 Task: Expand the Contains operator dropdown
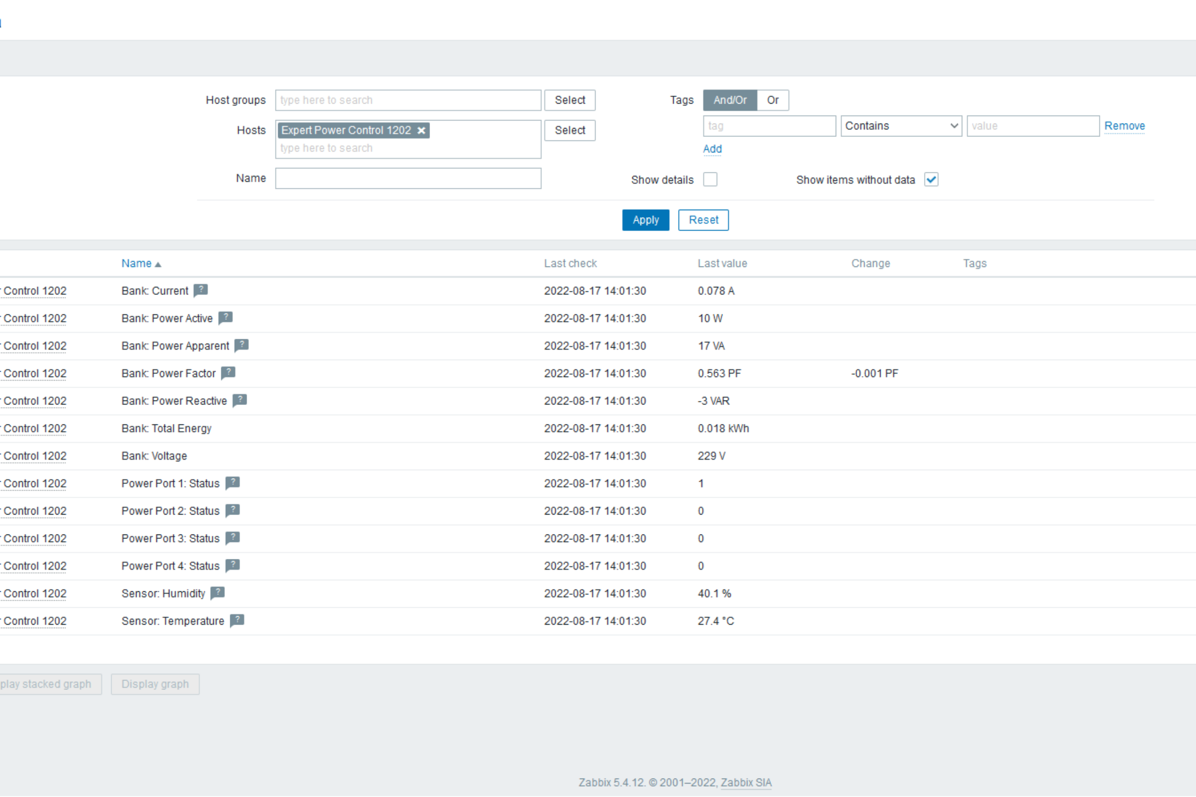(x=899, y=126)
